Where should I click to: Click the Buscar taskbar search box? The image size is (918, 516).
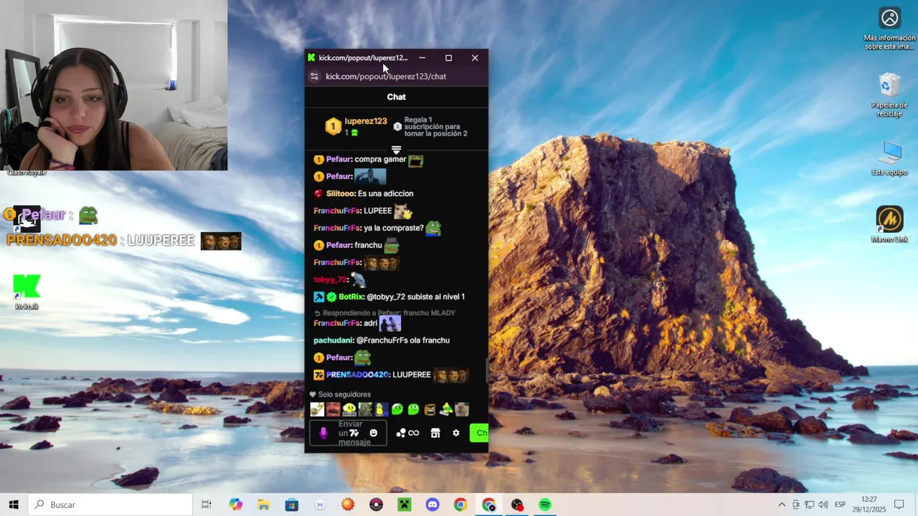point(110,505)
